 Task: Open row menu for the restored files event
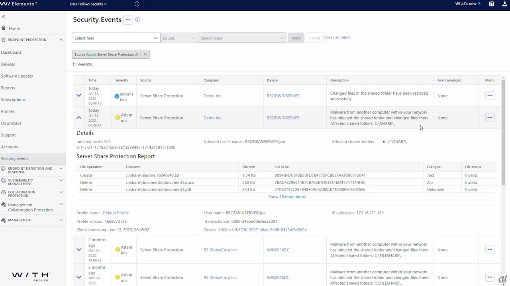click(490, 95)
